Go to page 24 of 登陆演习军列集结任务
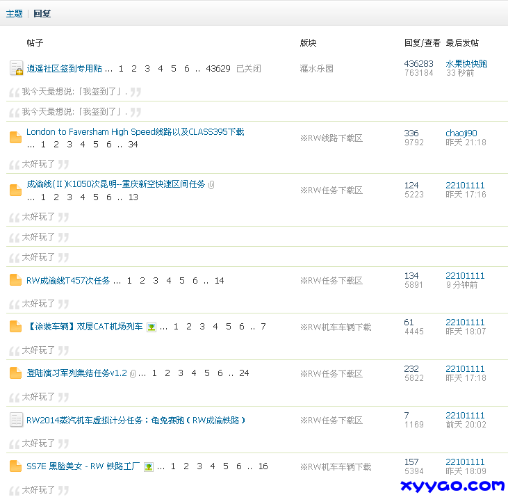The image size is (508, 497). coord(245,373)
